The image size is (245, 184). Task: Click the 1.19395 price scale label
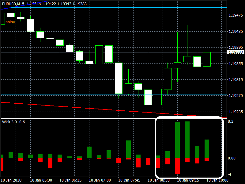(x=236, y=47)
